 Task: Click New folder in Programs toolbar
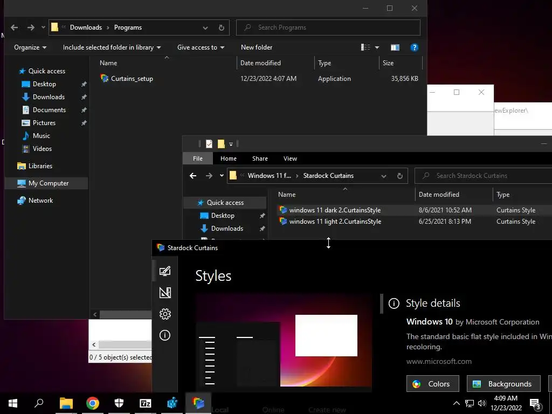256,47
